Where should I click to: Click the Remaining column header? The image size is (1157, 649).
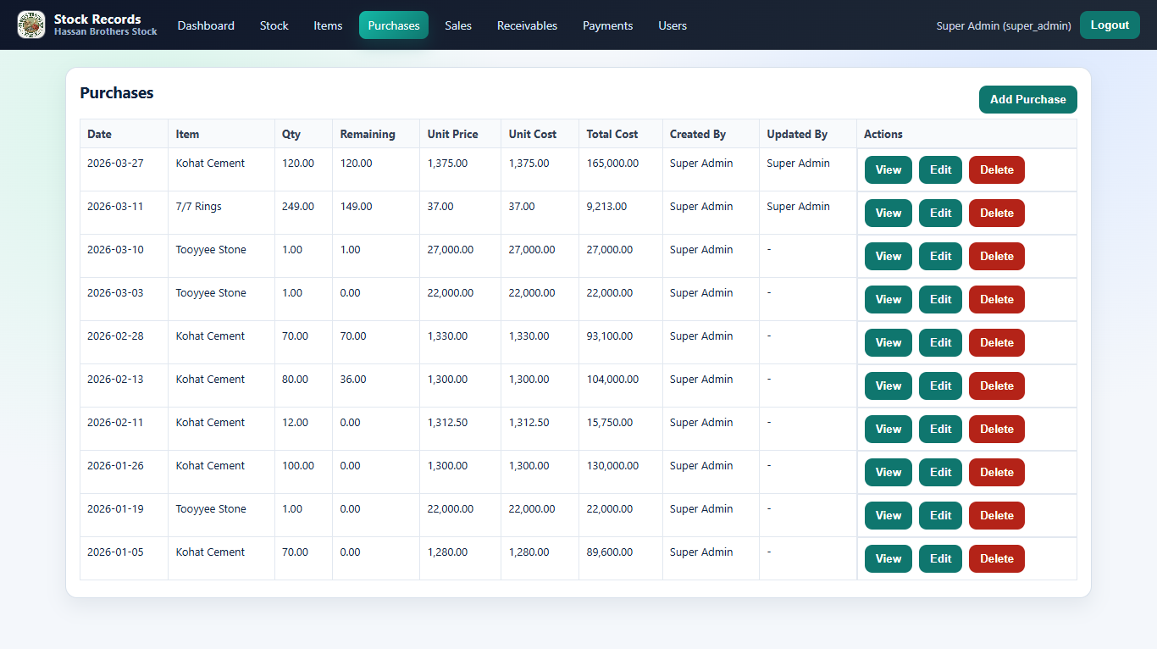pos(376,134)
